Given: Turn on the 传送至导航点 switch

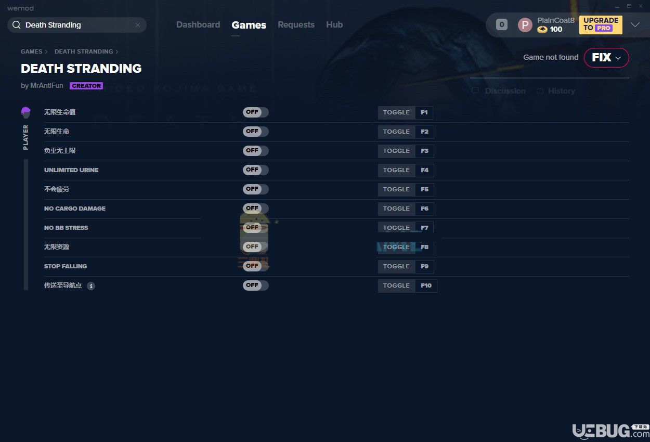Looking at the screenshot, I should pyautogui.click(x=256, y=285).
